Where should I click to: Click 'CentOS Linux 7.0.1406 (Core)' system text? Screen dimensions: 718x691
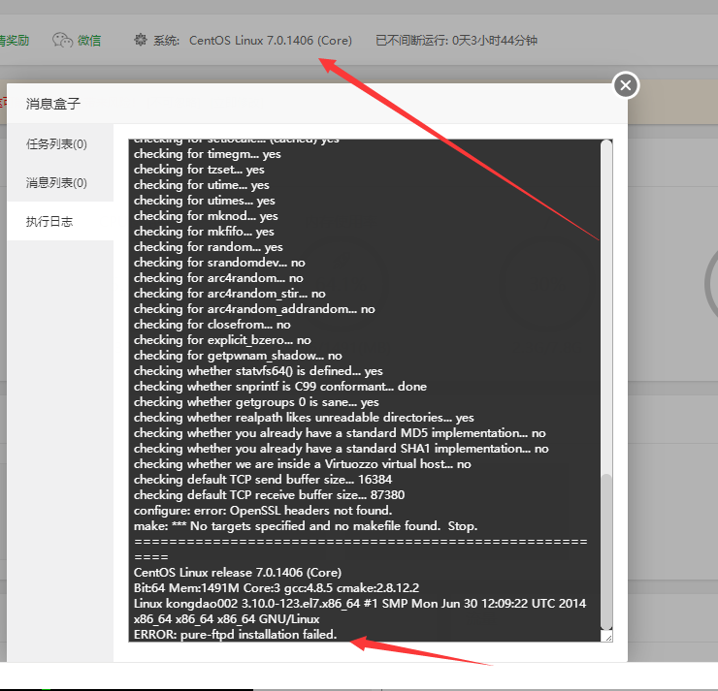tap(271, 41)
